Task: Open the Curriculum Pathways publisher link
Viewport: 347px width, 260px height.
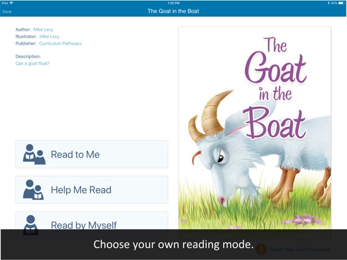Action: [60, 43]
